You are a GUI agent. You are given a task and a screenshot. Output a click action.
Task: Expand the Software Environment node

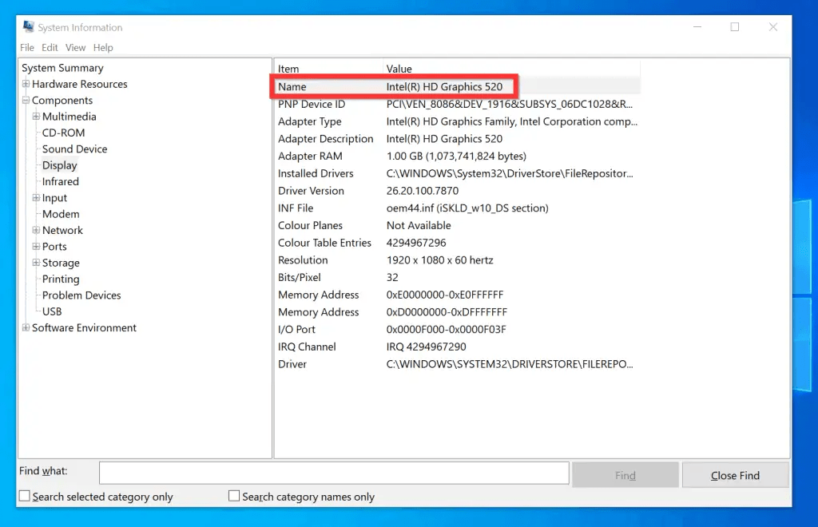[x=26, y=327]
